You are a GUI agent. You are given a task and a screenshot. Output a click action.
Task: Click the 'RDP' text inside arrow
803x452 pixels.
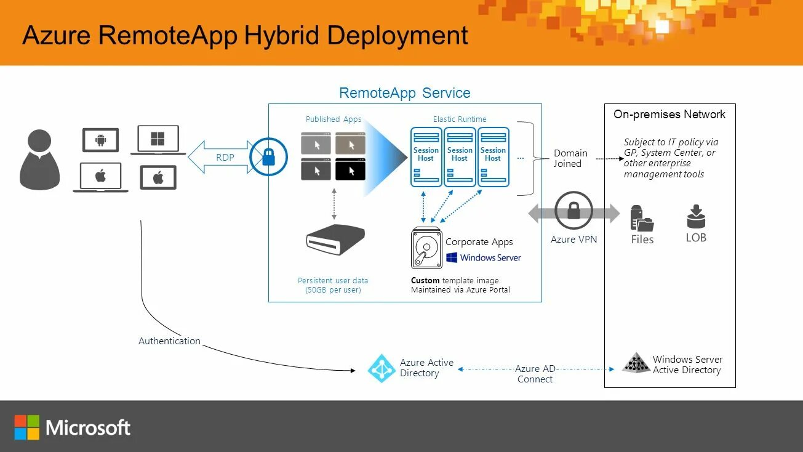tap(225, 158)
